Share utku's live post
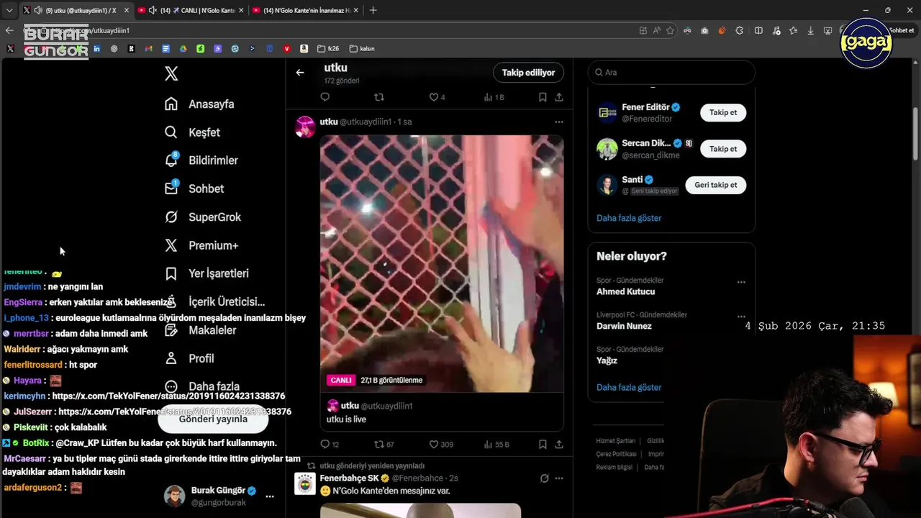 559,445
